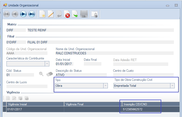Open Tipo dropdown showing Obra
The image size is (182, 117).
[105, 86]
